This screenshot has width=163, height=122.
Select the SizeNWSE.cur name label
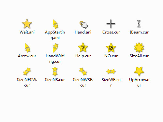[83, 82]
